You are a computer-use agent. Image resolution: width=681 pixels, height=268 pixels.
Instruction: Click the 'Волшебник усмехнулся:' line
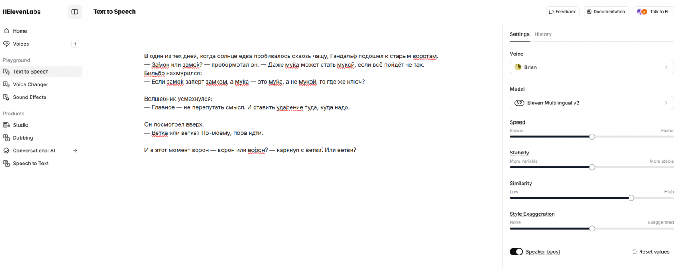coord(178,99)
